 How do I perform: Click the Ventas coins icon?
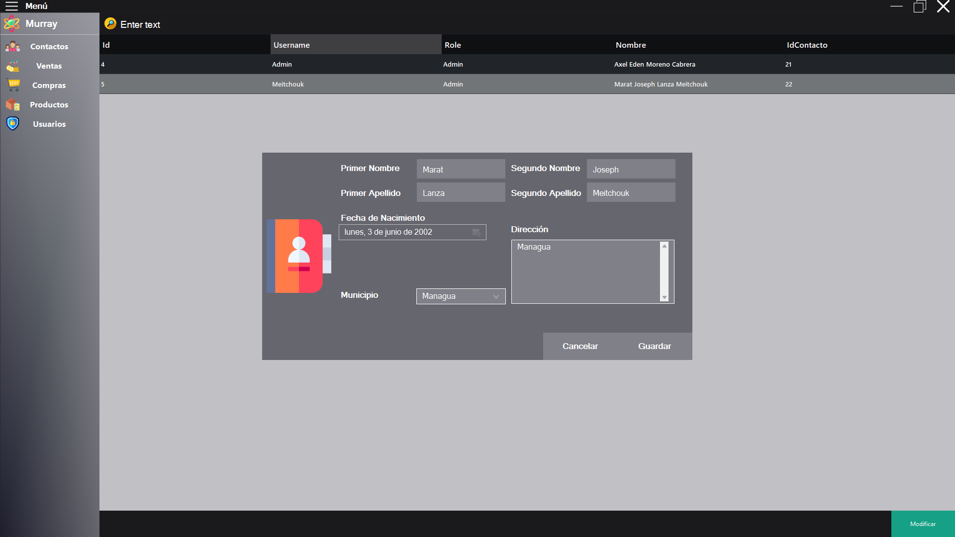pos(13,66)
